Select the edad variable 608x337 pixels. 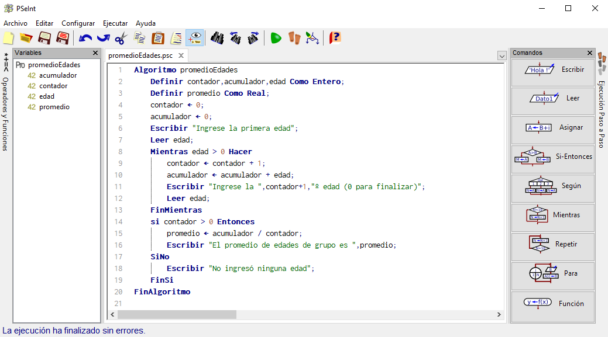(47, 96)
